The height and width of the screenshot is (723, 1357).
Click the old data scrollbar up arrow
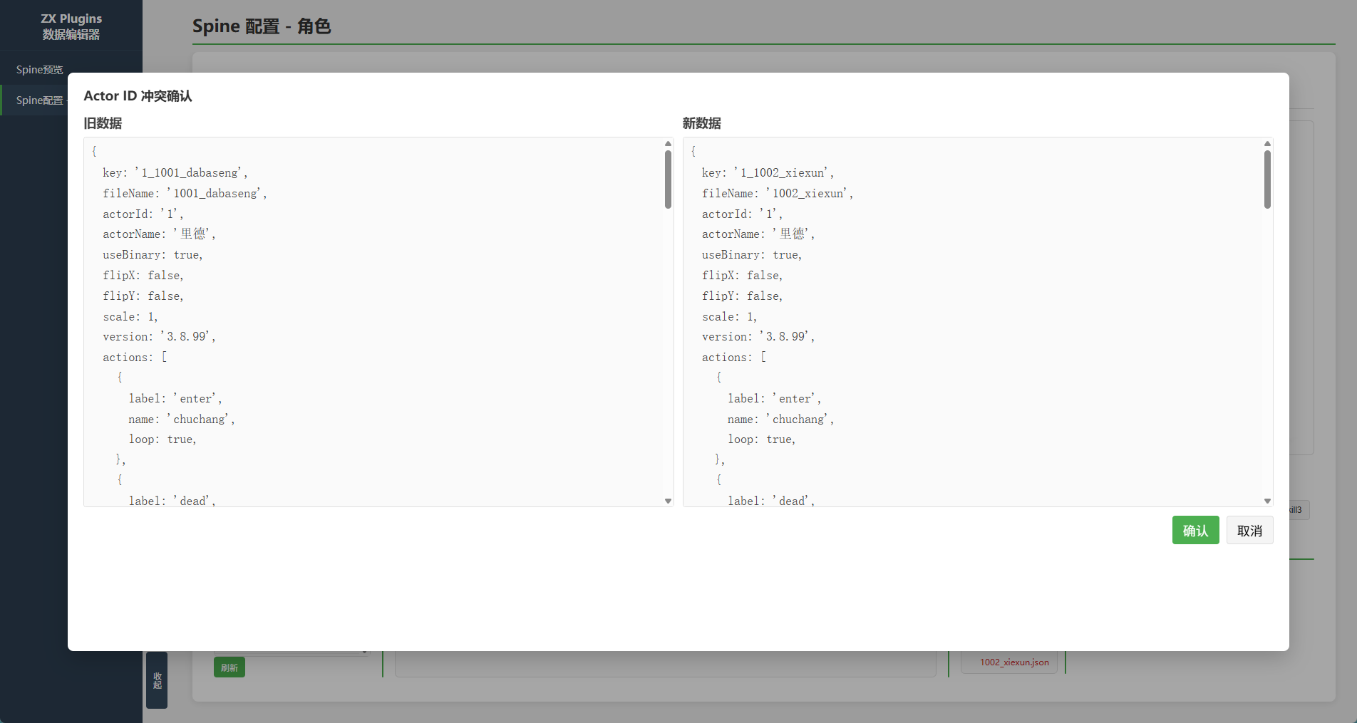[x=668, y=144]
